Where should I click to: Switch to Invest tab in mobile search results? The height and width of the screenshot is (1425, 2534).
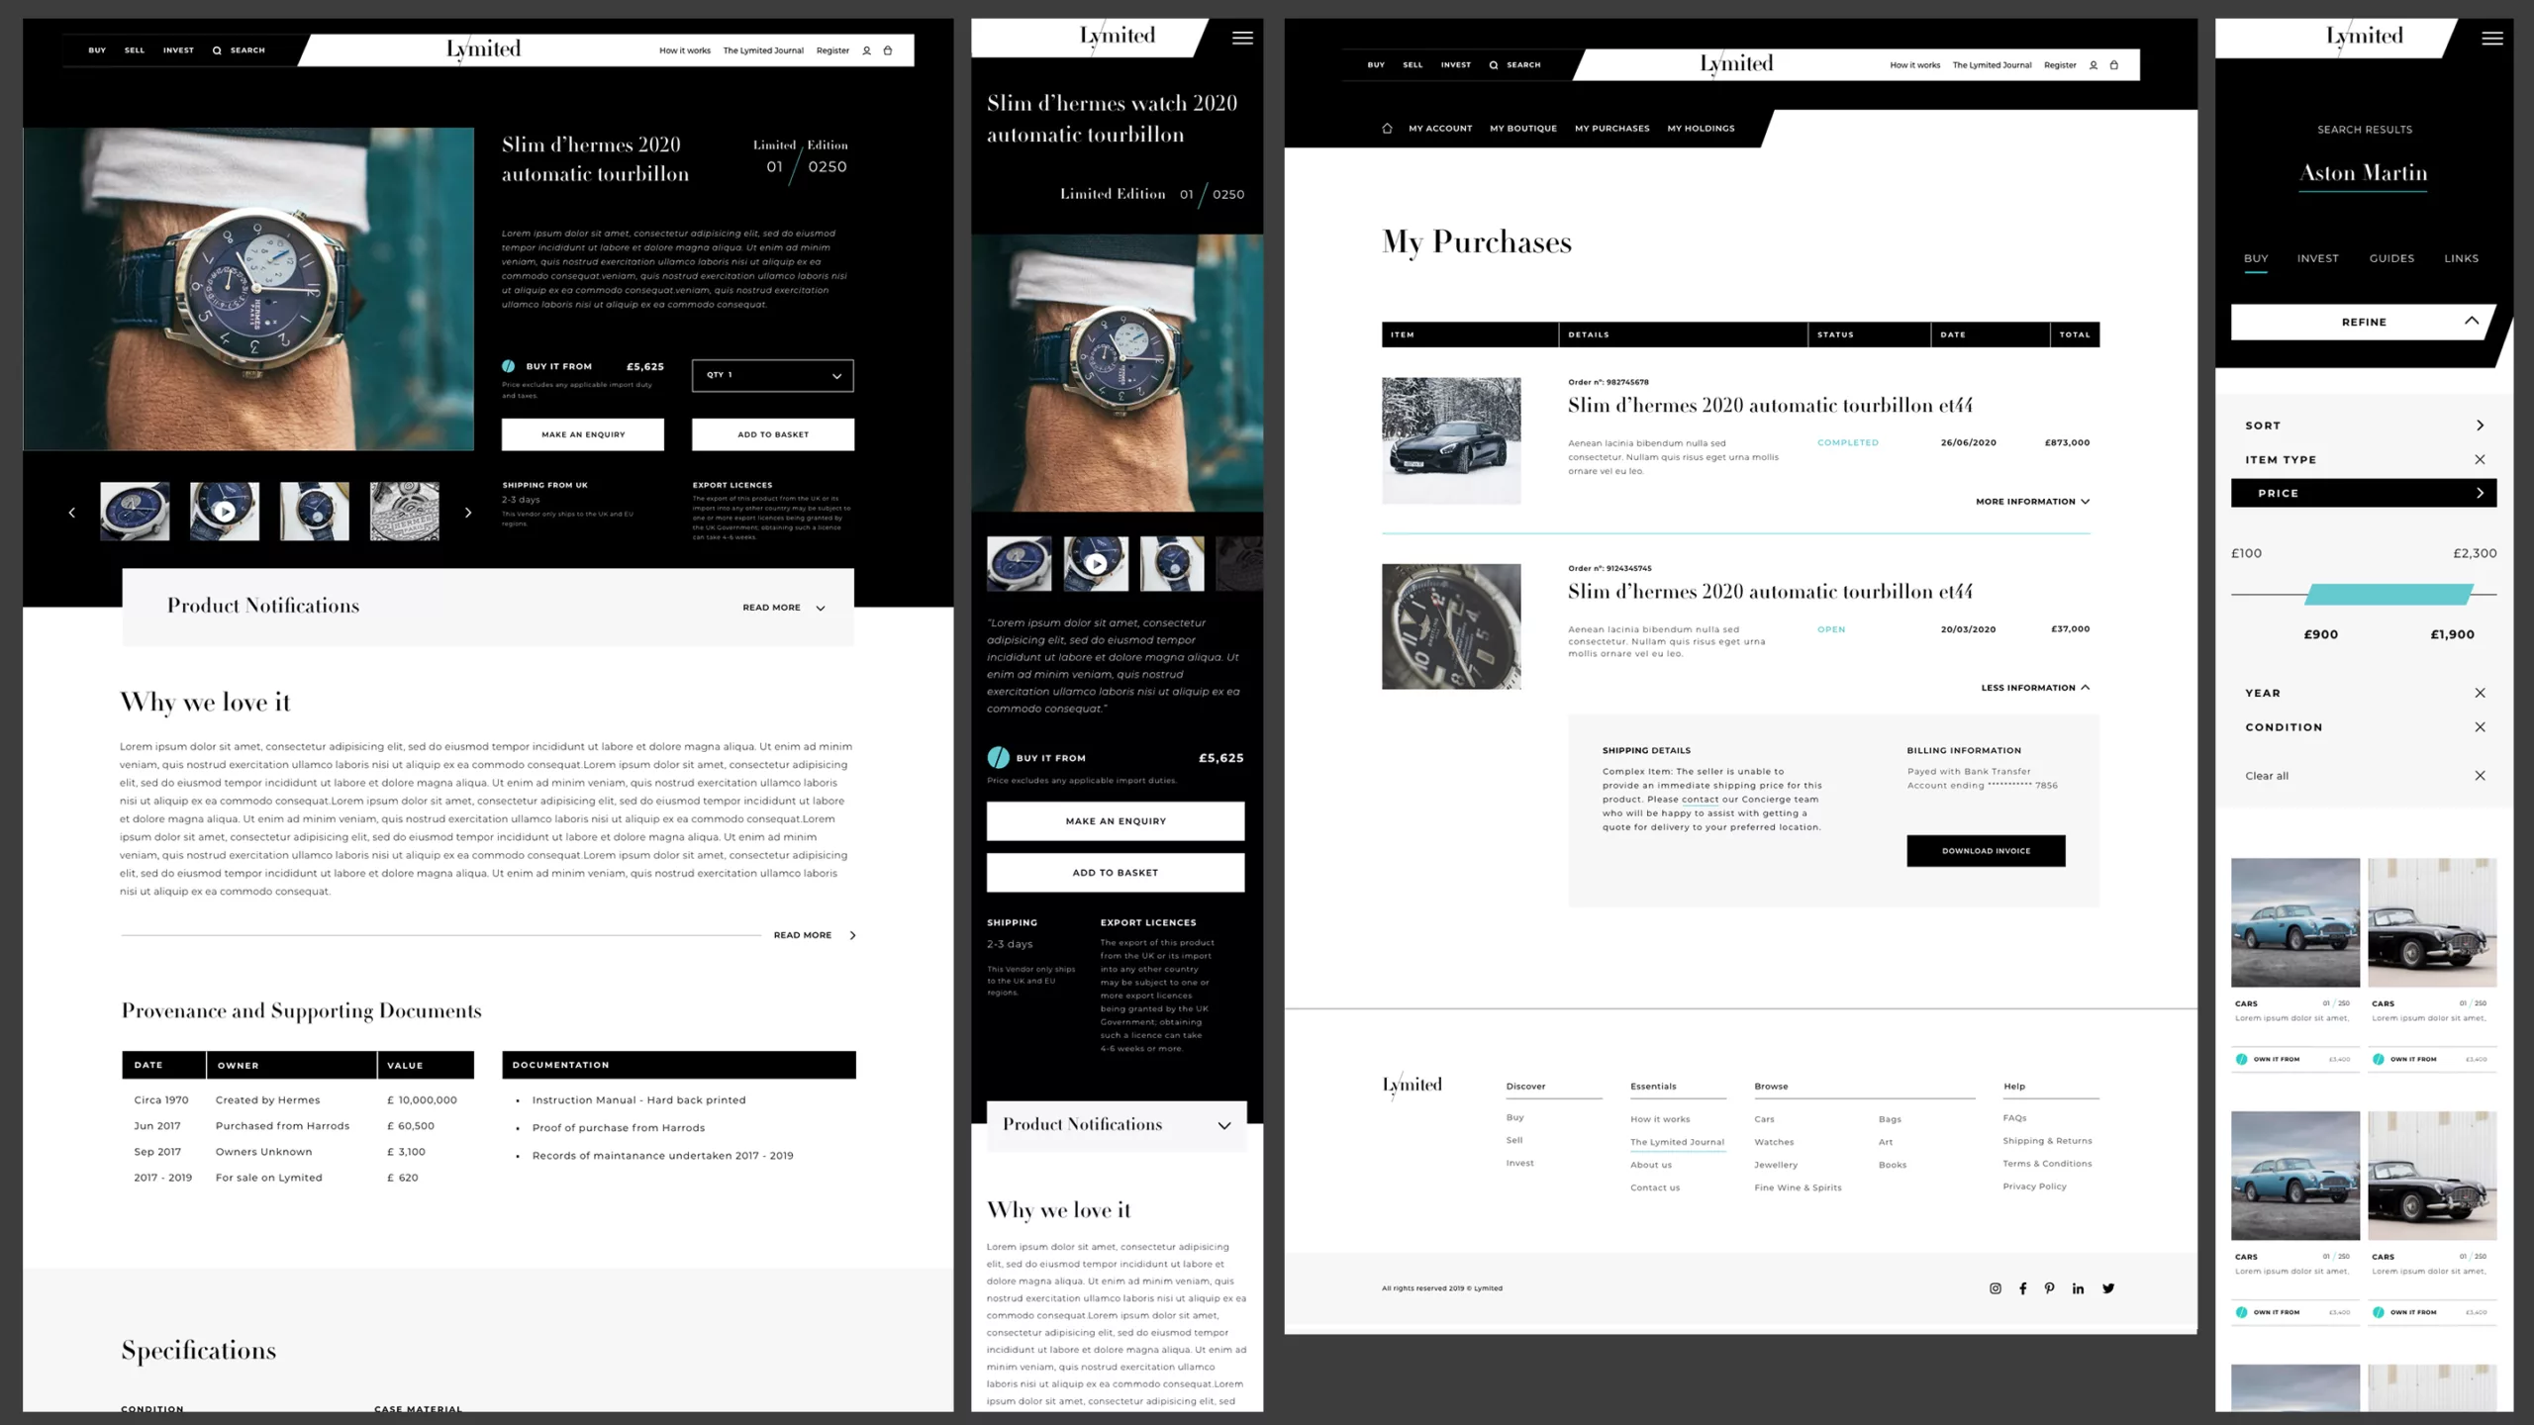click(x=2317, y=258)
